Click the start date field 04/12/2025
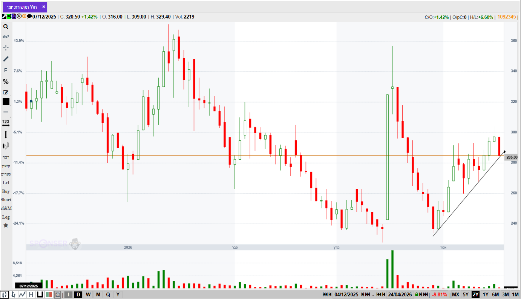This screenshot has height=299, width=521. click(346, 294)
